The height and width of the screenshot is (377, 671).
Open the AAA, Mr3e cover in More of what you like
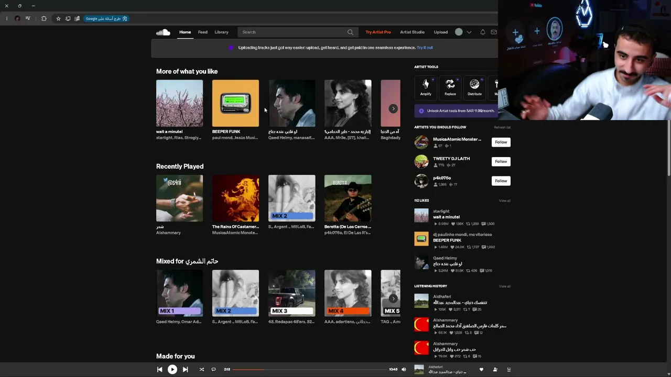[x=348, y=103]
